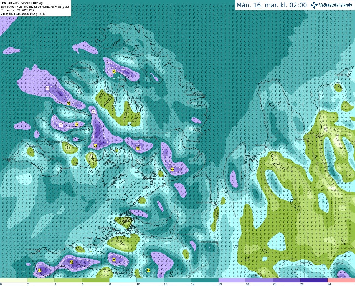The width and height of the screenshot is (355, 286).
Task: Click the UWC/IG-IS model title
Action: 9,3
